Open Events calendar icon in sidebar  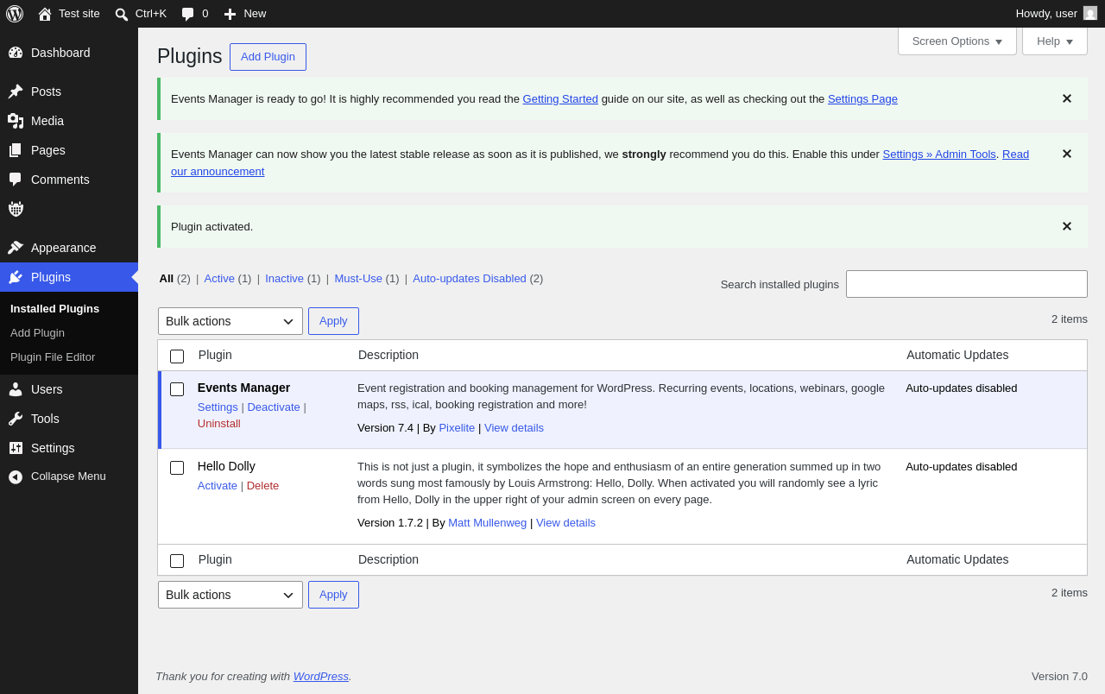pyautogui.click(x=16, y=209)
